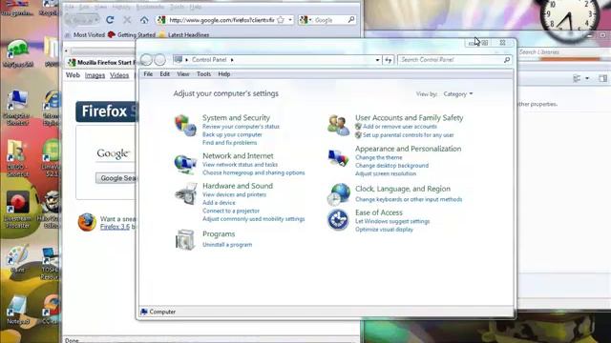The width and height of the screenshot is (611, 343).
Task: Click Firefox home button
Action: [x=144, y=20]
